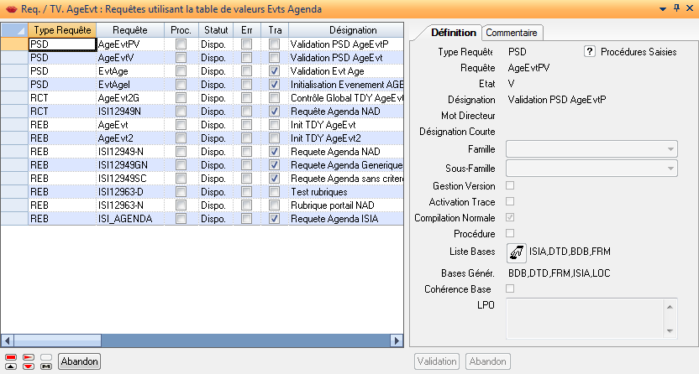The height and width of the screenshot is (374, 699).
Task: Click the 'M' icon button
Action: [x=46, y=366]
